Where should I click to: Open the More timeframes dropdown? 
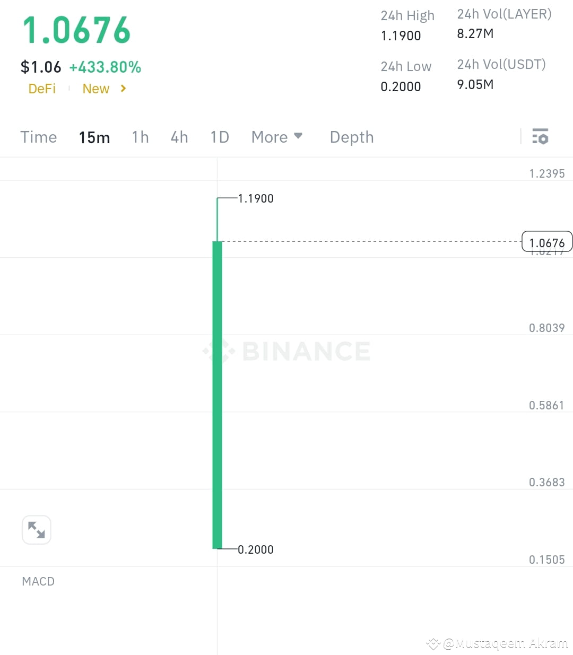[x=276, y=137]
